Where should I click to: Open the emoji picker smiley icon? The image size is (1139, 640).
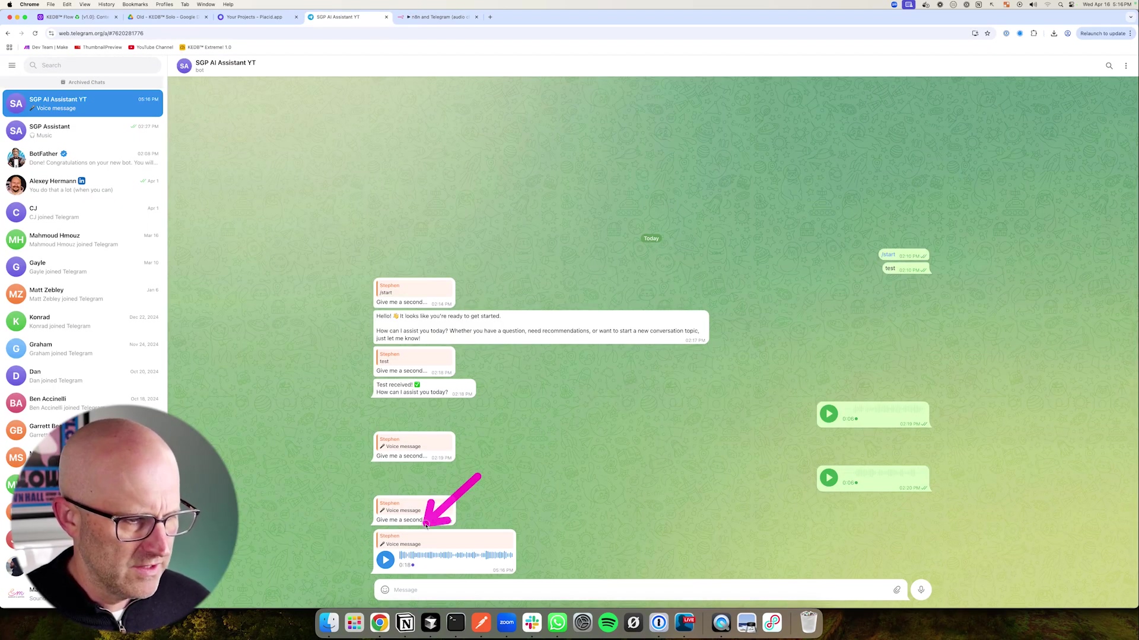point(384,590)
